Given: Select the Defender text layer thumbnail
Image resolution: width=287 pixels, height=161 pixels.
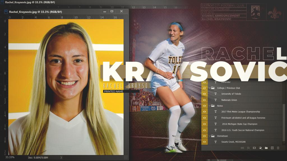Looking at the screenshot, I should (216, 82).
